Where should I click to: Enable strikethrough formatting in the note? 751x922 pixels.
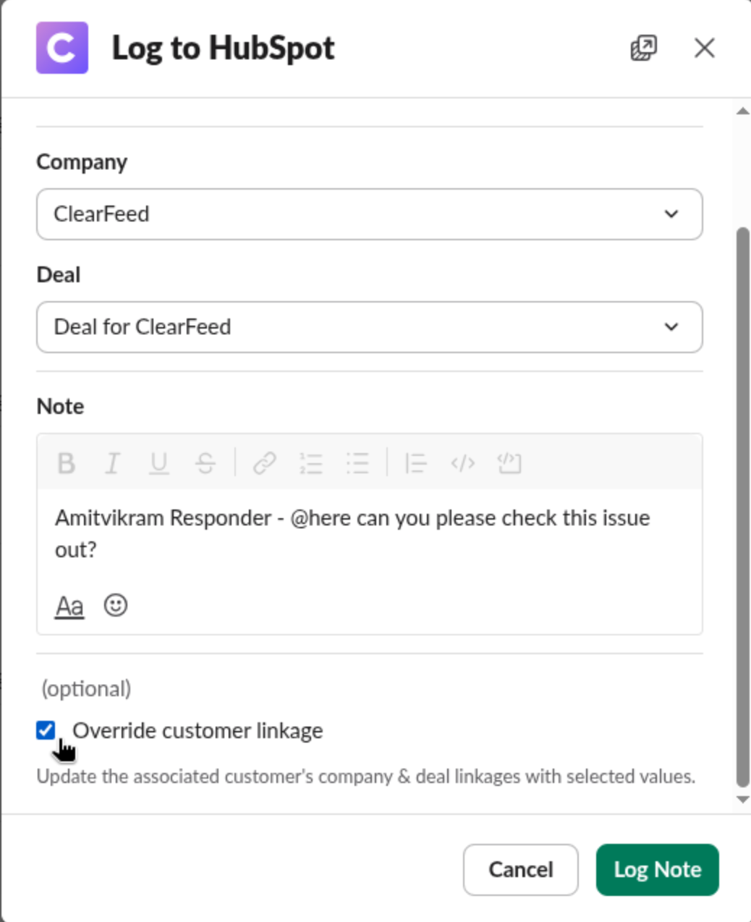click(205, 463)
